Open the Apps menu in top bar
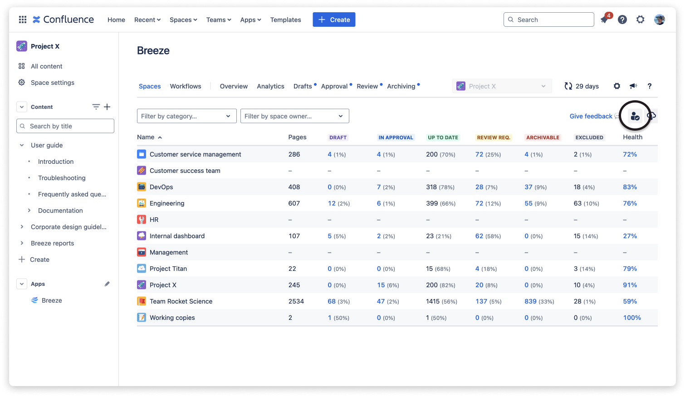 tap(251, 20)
